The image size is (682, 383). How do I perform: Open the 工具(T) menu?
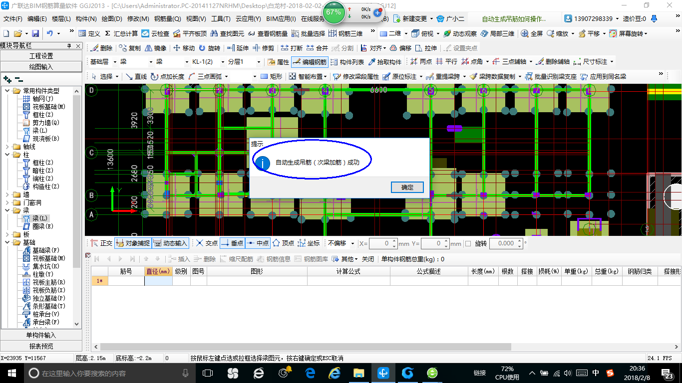(221, 19)
